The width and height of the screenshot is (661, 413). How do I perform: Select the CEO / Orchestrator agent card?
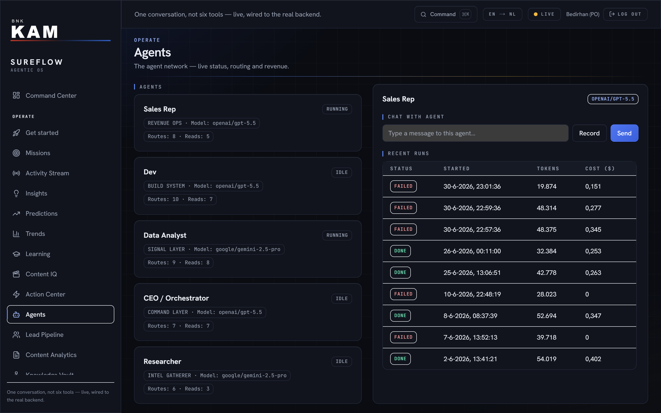248,312
